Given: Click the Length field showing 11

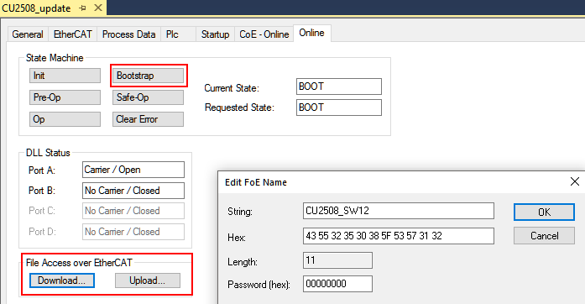Looking at the screenshot, I should (x=337, y=260).
